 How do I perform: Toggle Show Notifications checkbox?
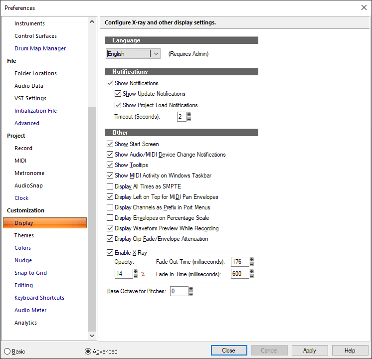[110, 83]
